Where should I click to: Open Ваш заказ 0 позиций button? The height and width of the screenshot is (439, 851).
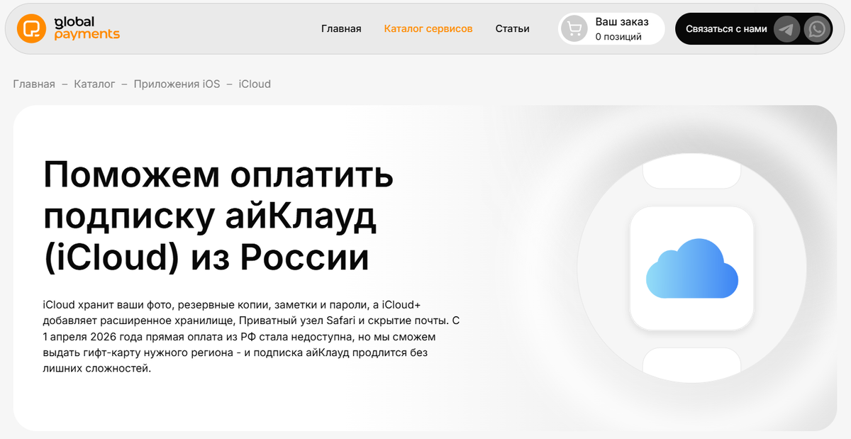pos(611,29)
